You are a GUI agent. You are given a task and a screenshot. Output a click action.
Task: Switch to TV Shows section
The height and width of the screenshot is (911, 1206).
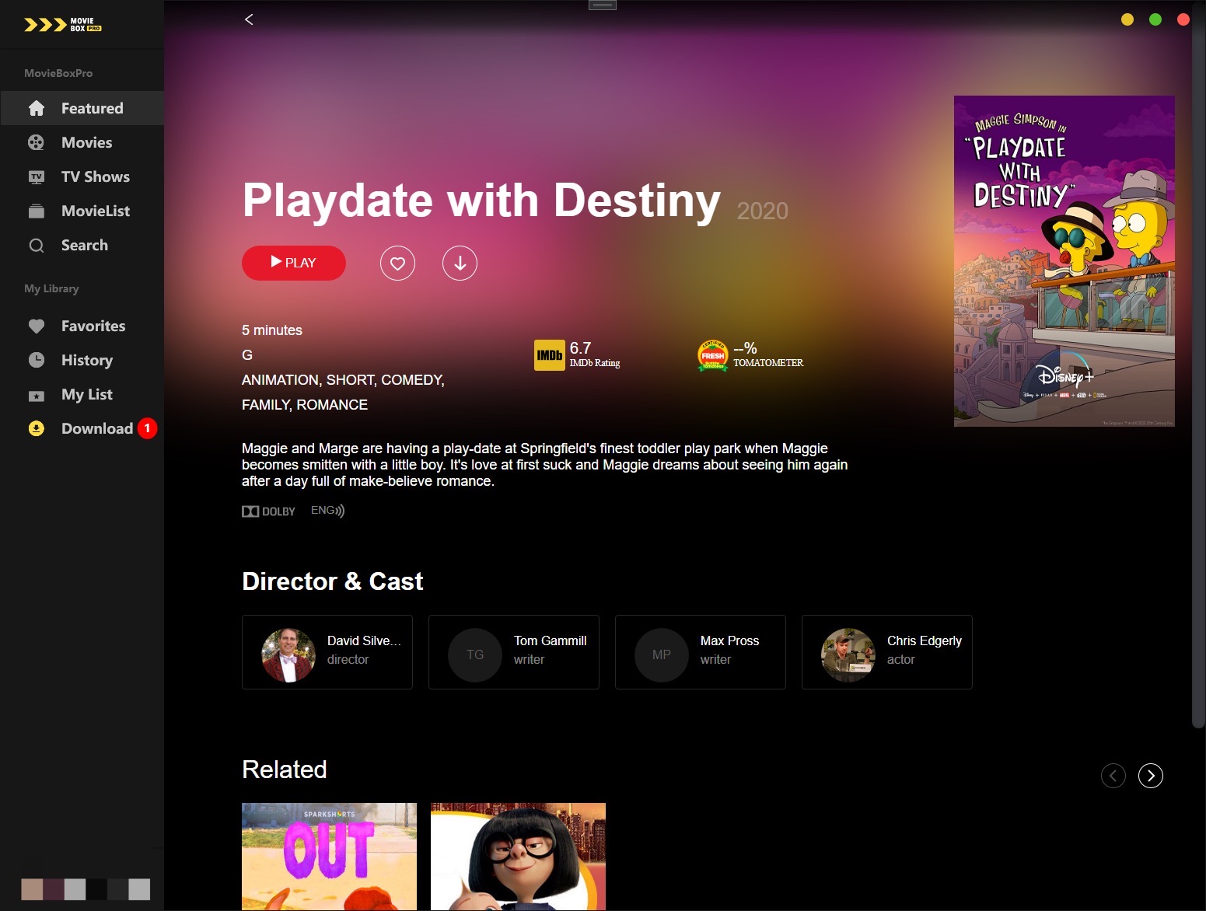(x=82, y=176)
